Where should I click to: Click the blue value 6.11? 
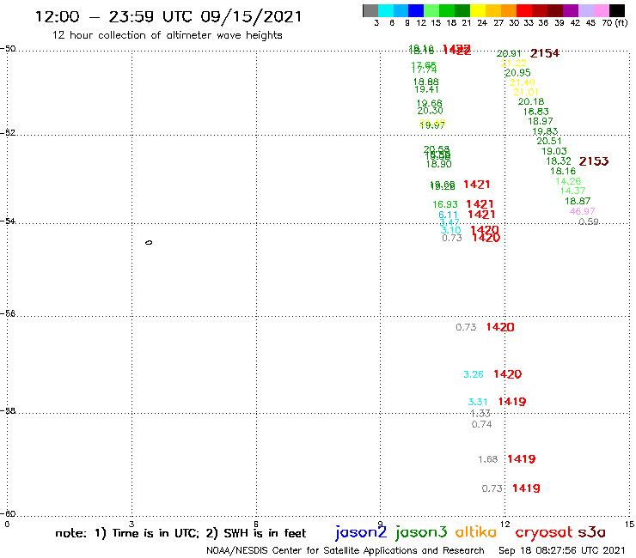point(448,215)
